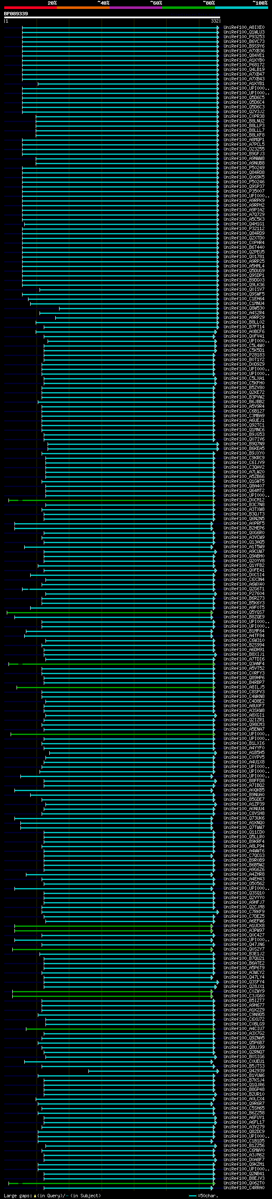
Task: Click the orange ~40% identity legend segment
Action: (83, 8)
